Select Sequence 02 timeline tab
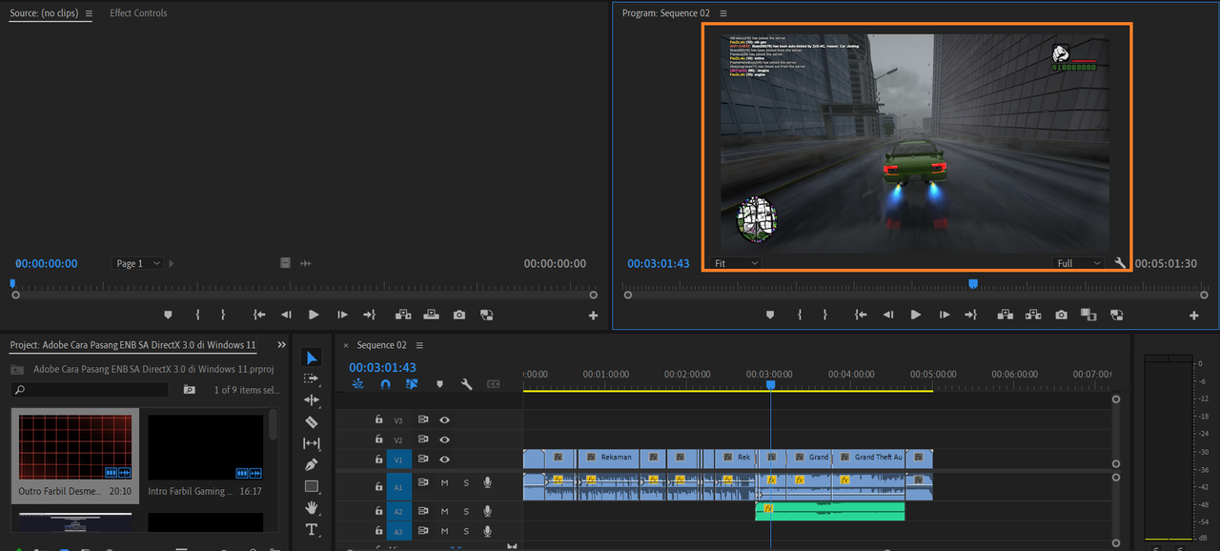This screenshot has width=1220, height=551. [381, 345]
